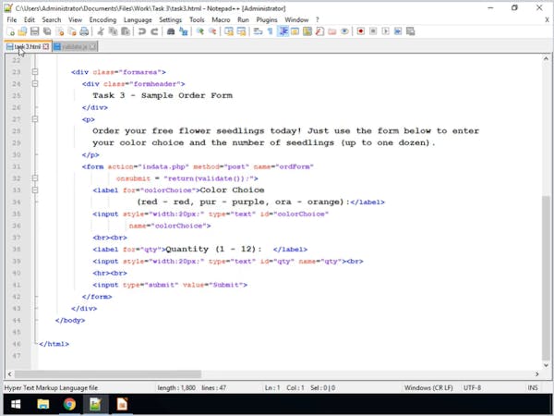The width and height of the screenshot is (554, 416).
Task: Toggle the highlighted indent guide button
Action: pos(283,31)
